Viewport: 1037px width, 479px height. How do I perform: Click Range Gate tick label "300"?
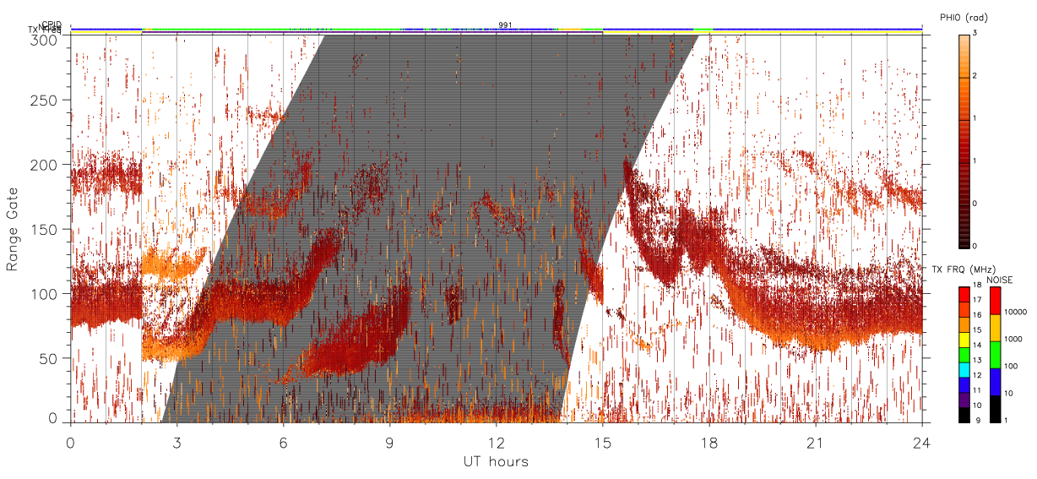click(46, 39)
